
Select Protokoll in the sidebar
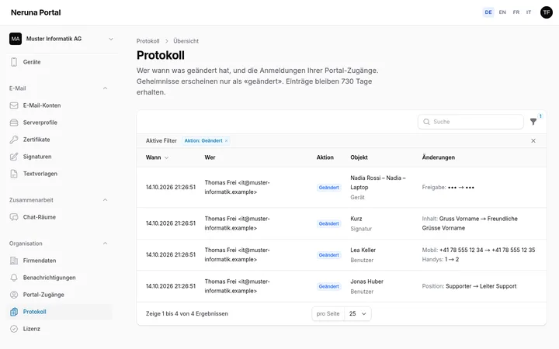click(x=60, y=312)
